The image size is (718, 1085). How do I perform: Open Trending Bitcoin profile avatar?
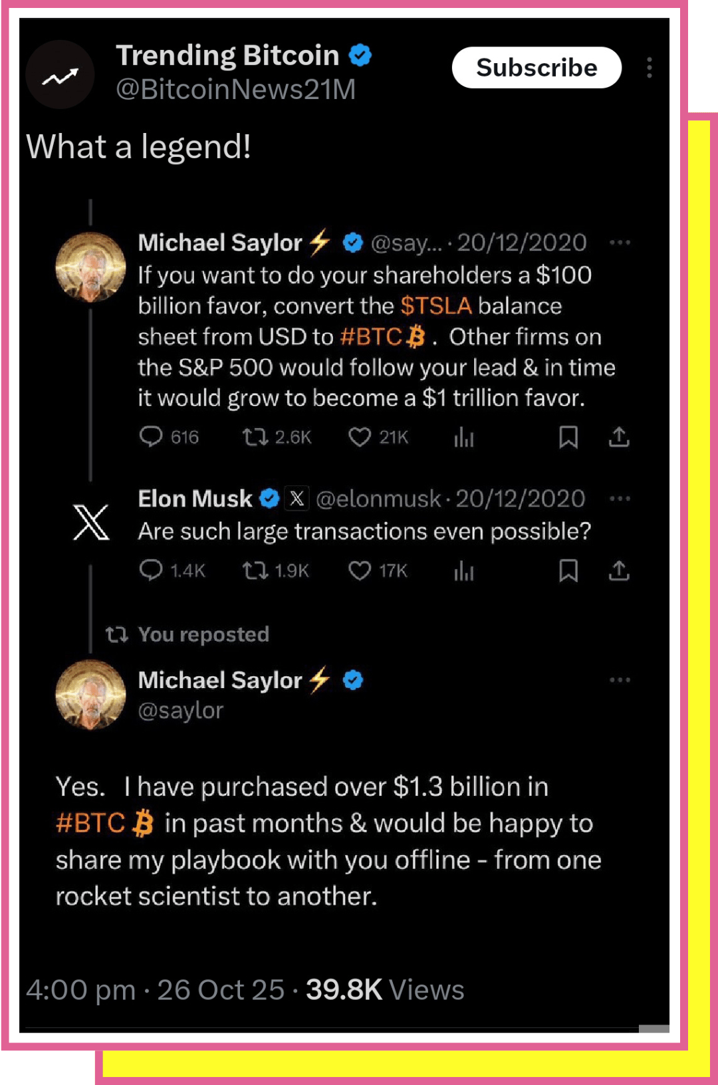pyautogui.click(x=60, y=74)
